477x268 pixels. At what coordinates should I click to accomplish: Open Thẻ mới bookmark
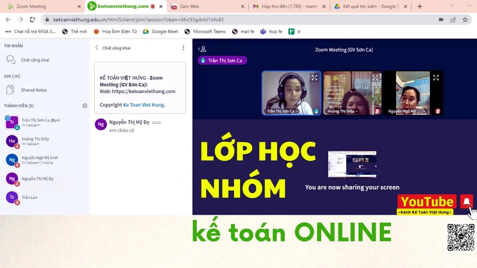click(x=75, y=32)
